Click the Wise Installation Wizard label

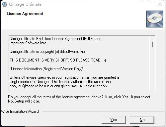[20, 111]
